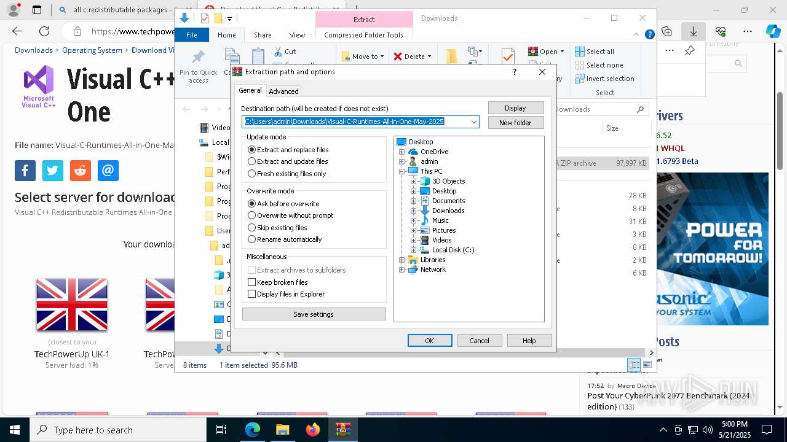787x442 pixels.
Task: Expand Downloads node in tree
Action: [414, 211]
